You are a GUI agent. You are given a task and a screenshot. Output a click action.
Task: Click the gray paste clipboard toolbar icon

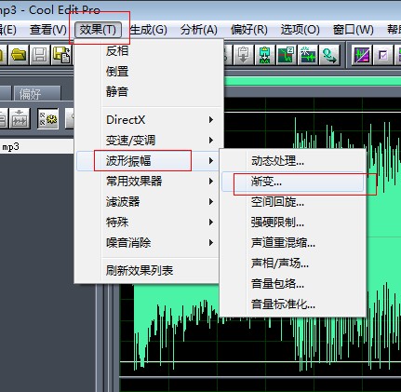pos(244,55)
